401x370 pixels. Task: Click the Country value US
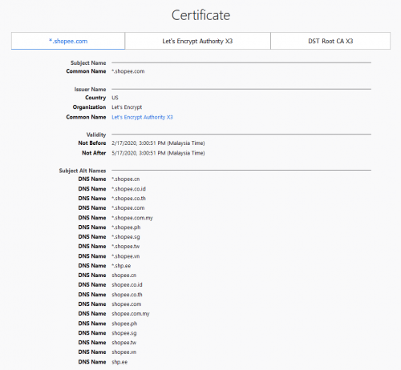(115, 98)
